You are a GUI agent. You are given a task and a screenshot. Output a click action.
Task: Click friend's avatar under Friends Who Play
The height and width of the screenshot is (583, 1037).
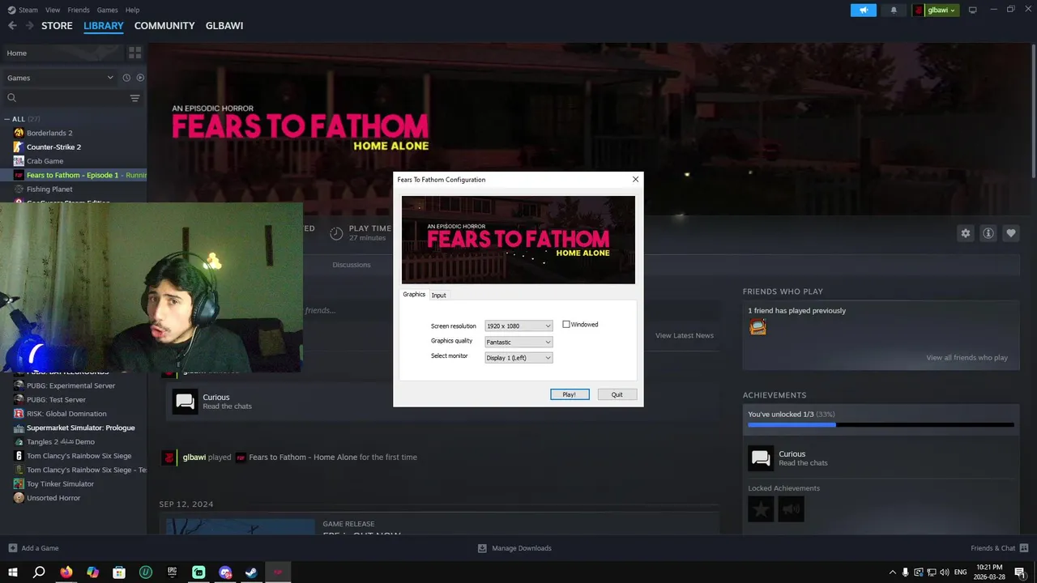coord(757,326)
